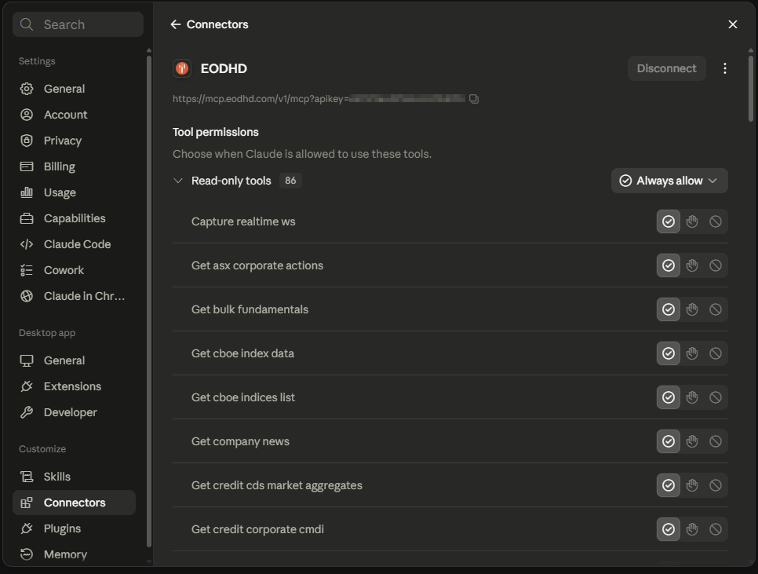Click the Claude Code sidebar icon
Image resolution: width=758 pixels, height=574 pixels.
[x=27, y=244]
